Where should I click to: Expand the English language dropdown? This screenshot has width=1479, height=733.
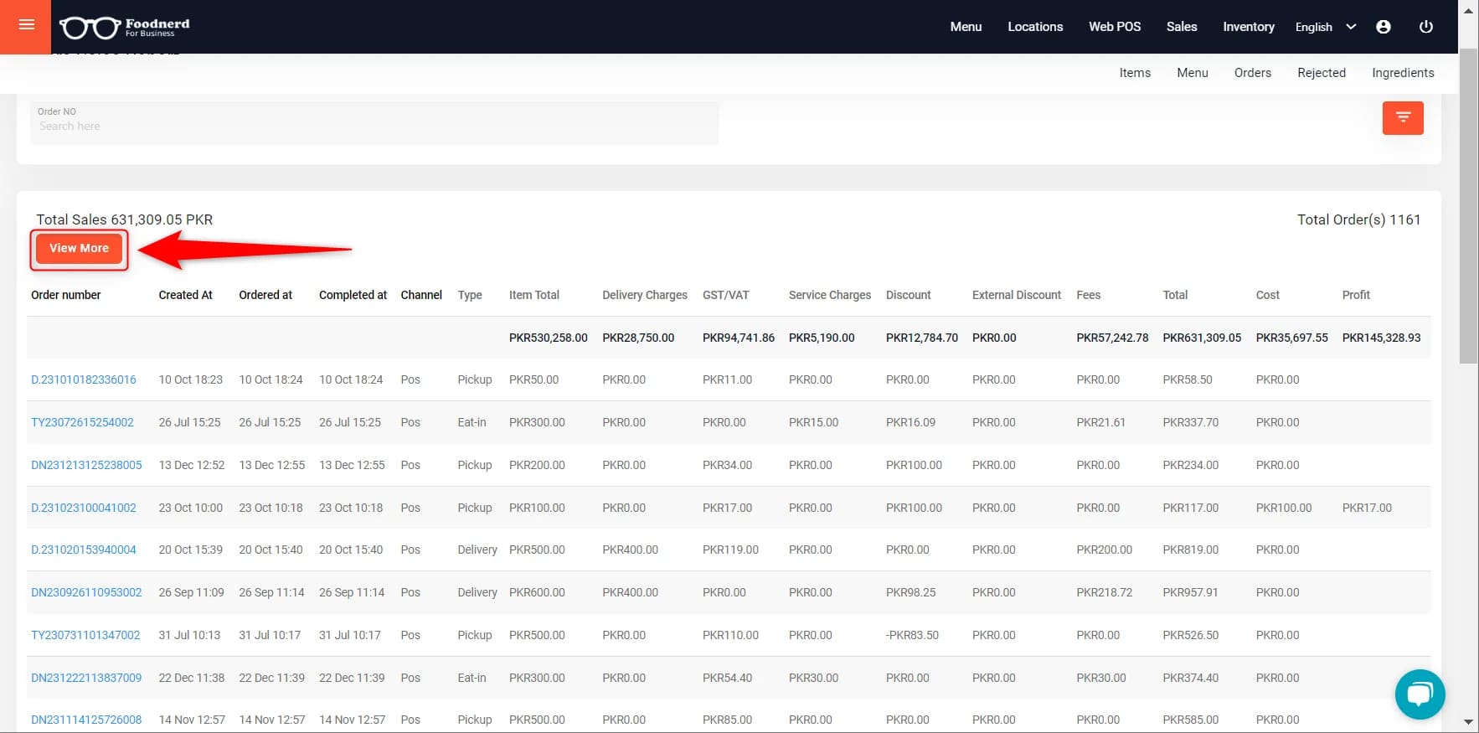click(1325, 27)
